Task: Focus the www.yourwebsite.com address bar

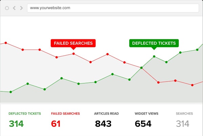Action: [x=113, y=8]
